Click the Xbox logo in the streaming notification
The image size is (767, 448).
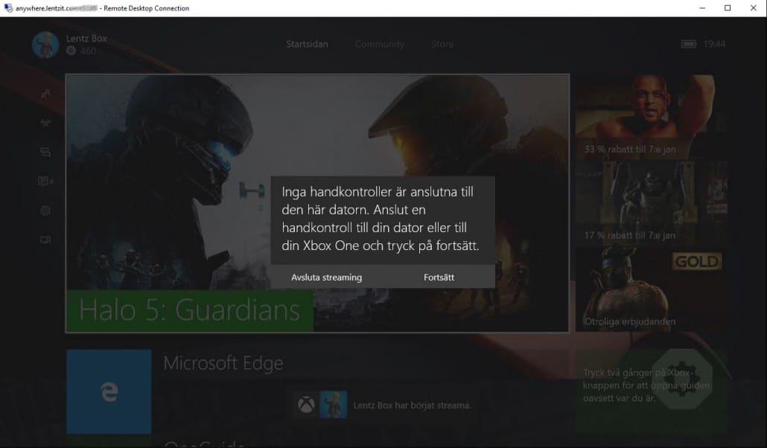point(306,405)
